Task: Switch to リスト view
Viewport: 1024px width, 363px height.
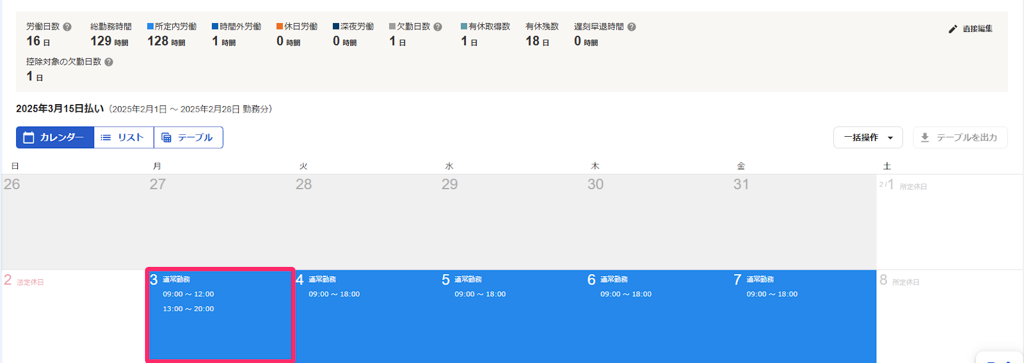Action: click(124, 137)
